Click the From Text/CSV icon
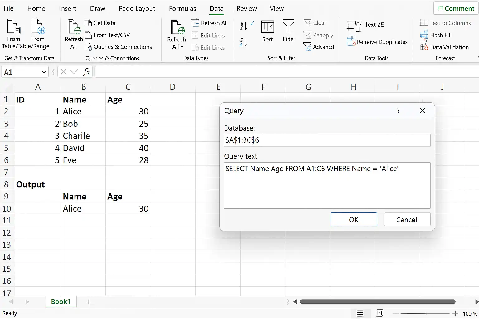This screenshot has height=319, width=479. point(88,35)
